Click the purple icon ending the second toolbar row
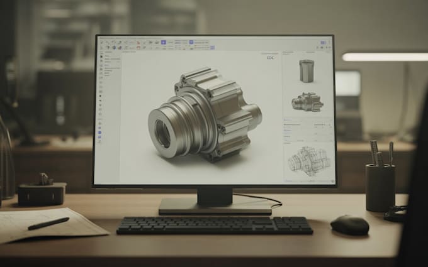This screenshot has height=267, width=428. tap(212, 47)
